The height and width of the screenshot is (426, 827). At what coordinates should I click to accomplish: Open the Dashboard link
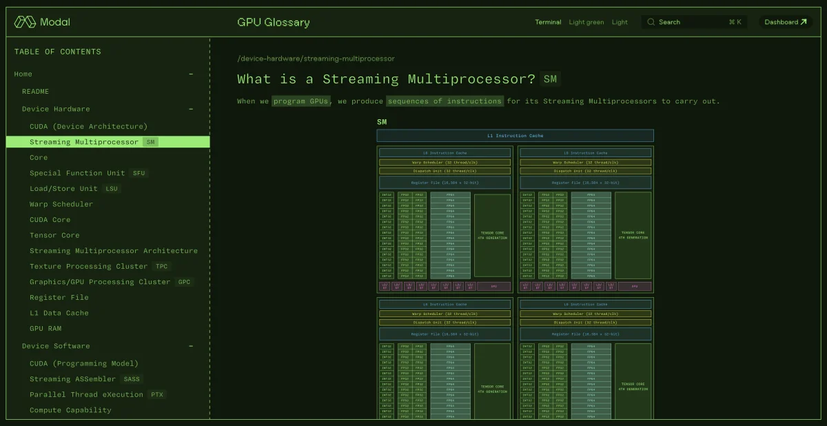[x=786, y=22]
